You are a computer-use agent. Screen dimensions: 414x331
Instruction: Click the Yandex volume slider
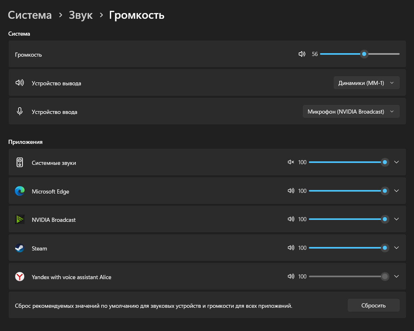[x=349, y=276]
